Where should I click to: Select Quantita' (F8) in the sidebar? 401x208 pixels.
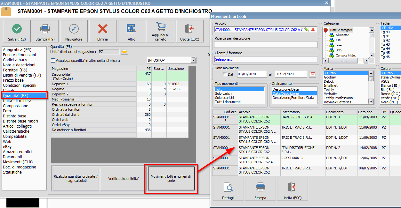pos(24,95)
